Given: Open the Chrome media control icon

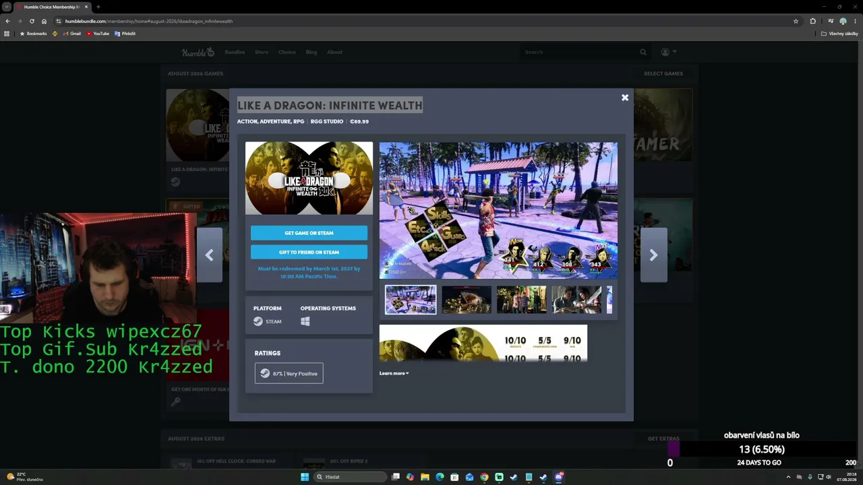Looking at the screenshot, I should point(831,21).
